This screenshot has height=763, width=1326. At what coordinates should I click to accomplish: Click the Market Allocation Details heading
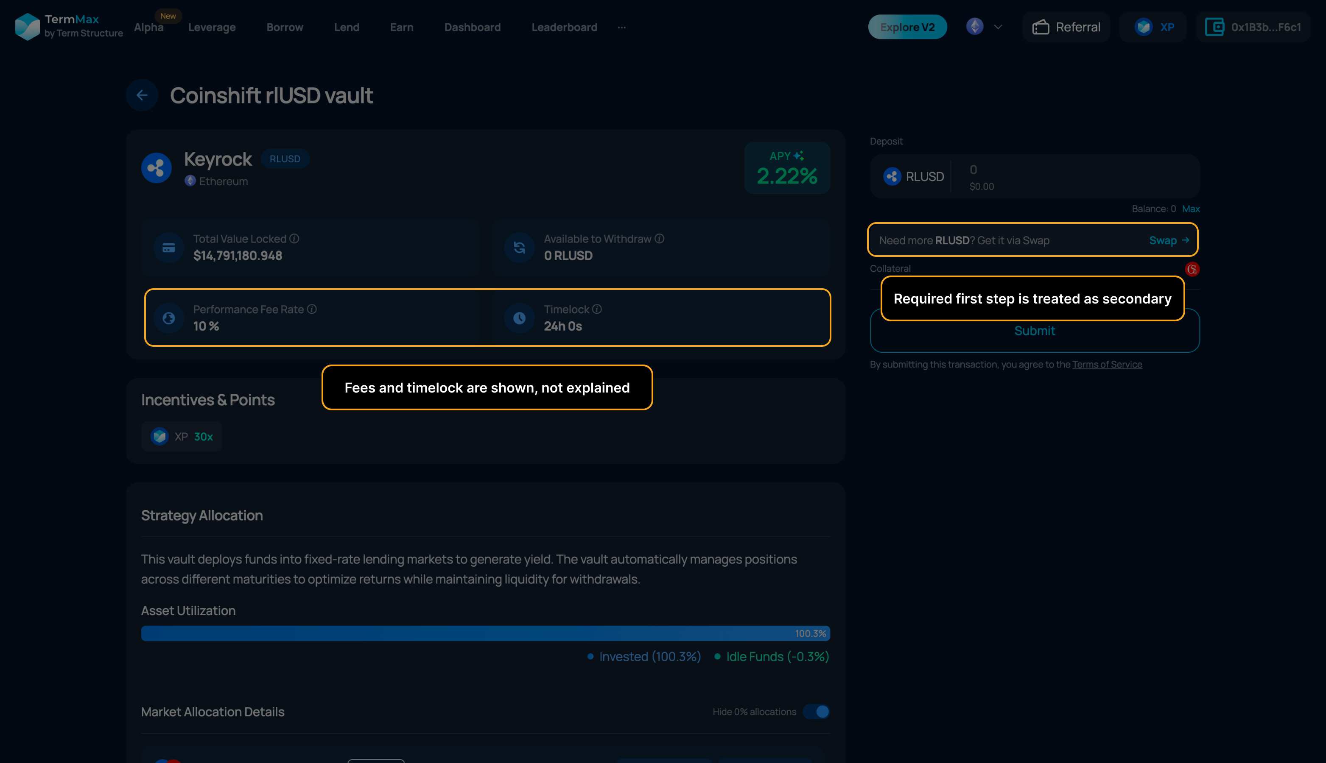click(213, 712)
